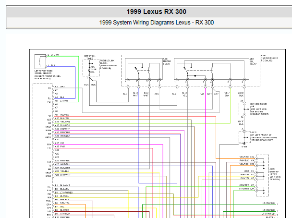Click the left front ABS speed sensor coil symbol
The height and width of the screenshot is (218, 292).
[40, 61]
